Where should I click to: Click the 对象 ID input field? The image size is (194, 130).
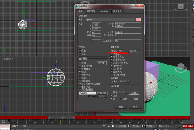[124, 81]
